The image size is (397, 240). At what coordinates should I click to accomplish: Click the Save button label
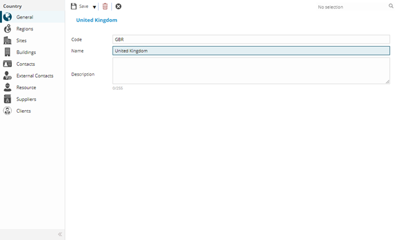(x=83, y=7)
